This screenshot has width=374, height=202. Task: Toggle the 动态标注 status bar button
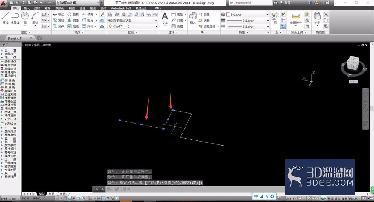click(x=355, y=198)
